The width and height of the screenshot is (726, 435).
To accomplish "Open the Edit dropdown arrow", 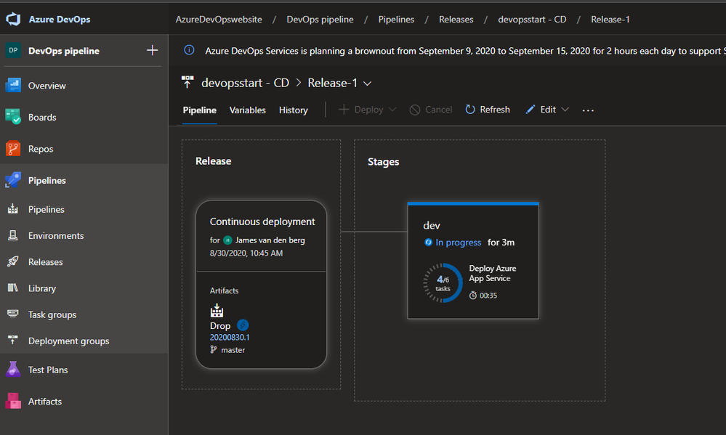I will point(565,110).
